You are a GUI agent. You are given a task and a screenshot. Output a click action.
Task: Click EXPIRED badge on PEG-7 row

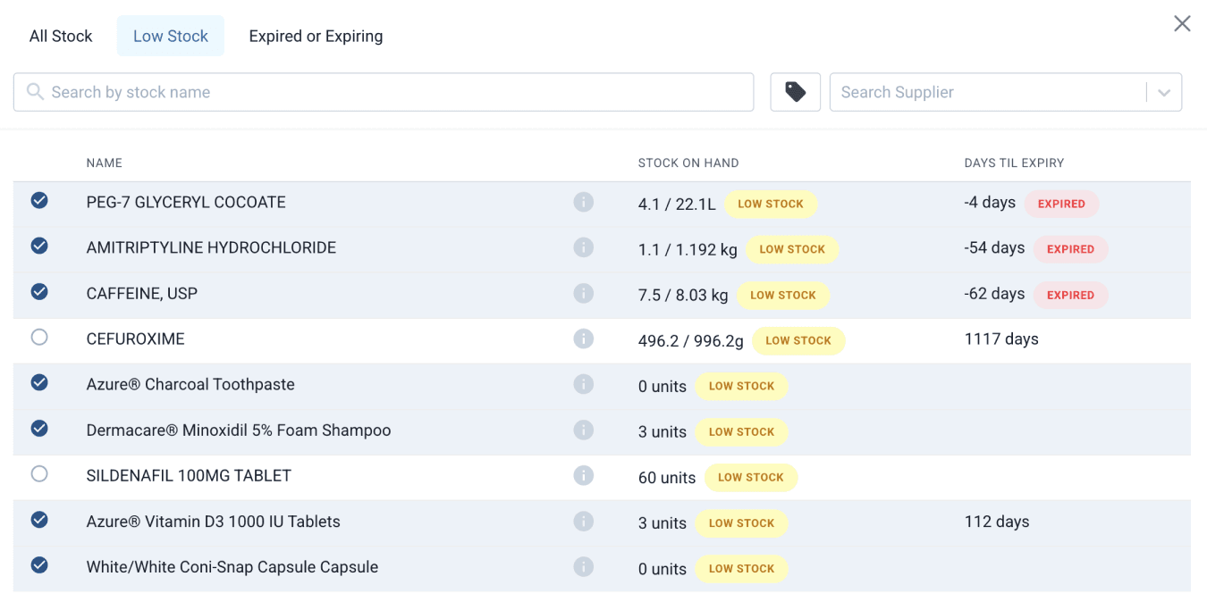tap(1061, 204)
